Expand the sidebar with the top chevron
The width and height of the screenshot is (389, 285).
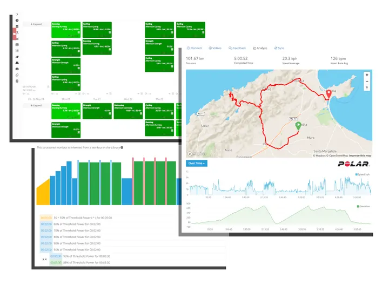click(17, 15)
